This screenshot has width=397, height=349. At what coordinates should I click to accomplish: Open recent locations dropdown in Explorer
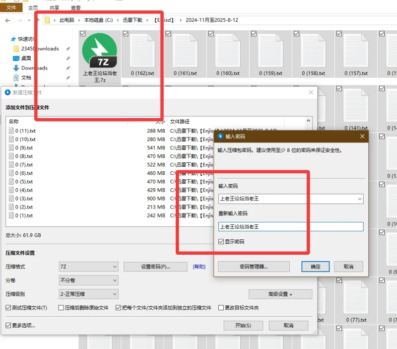click(x=29, y=20)
